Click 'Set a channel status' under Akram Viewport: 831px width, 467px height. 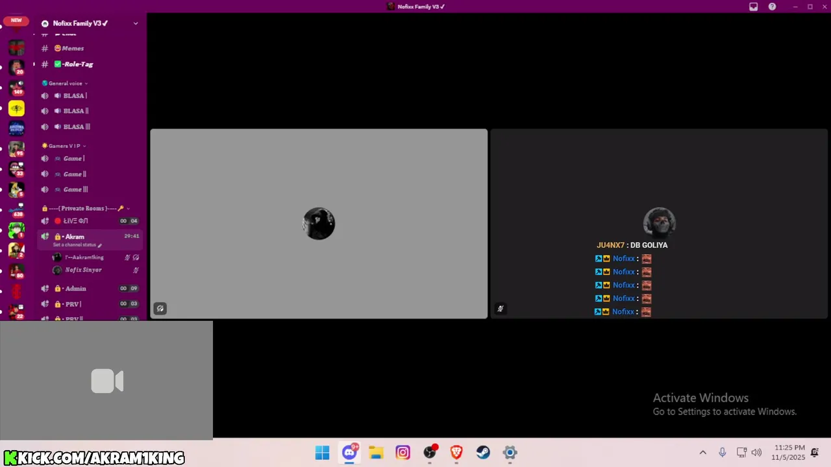click(x=75, y=245)
